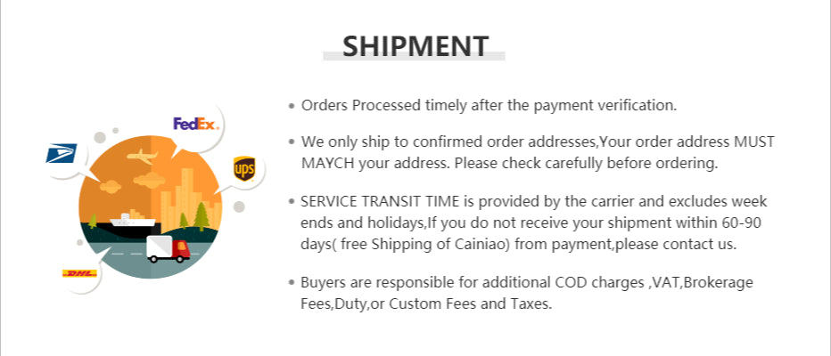
Task: Click the UPS shield logo
Action: tap(244, 167)
